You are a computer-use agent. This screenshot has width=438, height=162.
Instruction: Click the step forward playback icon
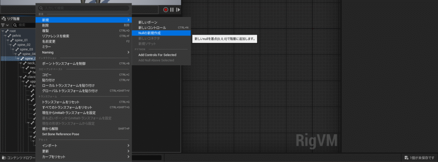(178, 10)
